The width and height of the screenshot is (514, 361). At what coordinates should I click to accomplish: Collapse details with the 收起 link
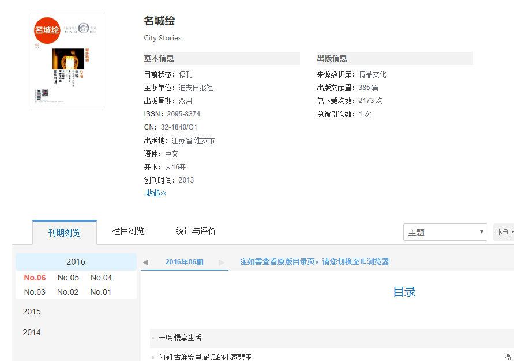pos(156,193)
